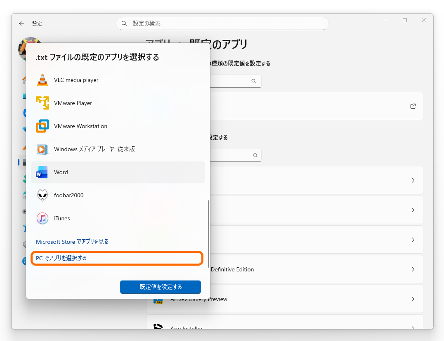The image size is (444, 341).
Task: Click the VMware Player icon
Action: [x=43, y=103]
